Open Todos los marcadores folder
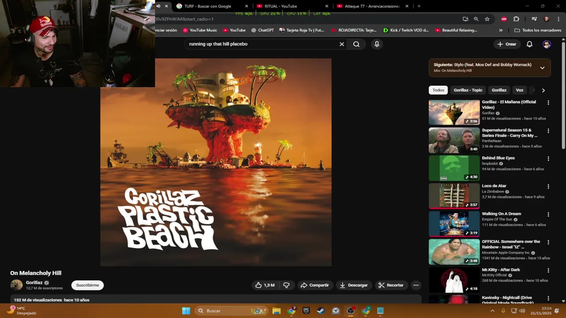The height and width of the screenshot is (318, 566). (x=538, y=30)
